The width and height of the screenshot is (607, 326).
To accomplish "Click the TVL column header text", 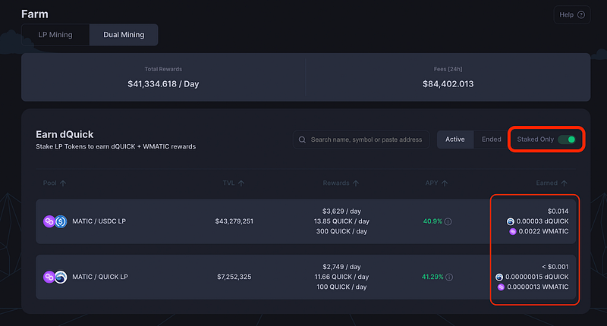I will [228, 183].
